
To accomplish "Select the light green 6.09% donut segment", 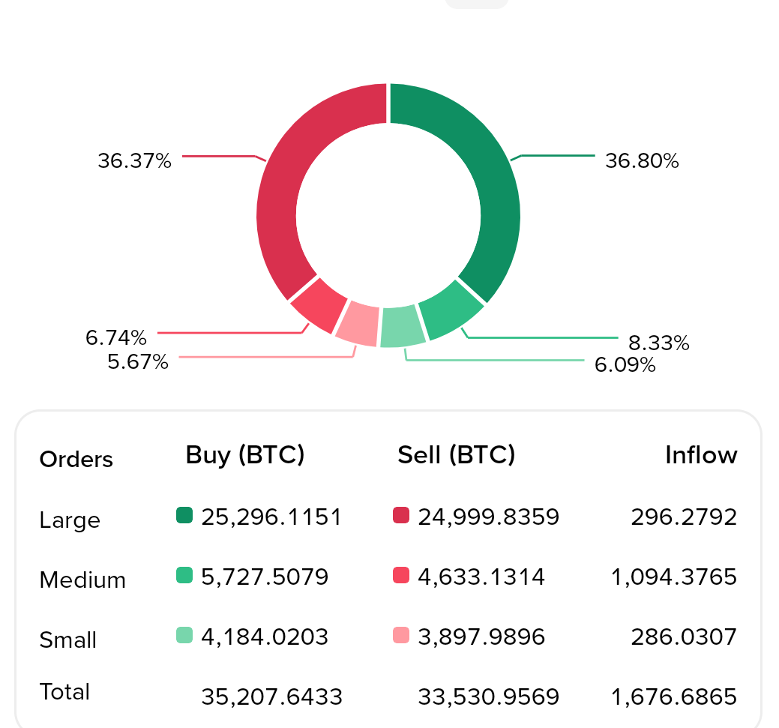I will [x=403, y=327].
